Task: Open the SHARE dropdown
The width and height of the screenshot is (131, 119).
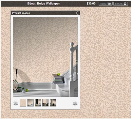Action: (121, 4)
